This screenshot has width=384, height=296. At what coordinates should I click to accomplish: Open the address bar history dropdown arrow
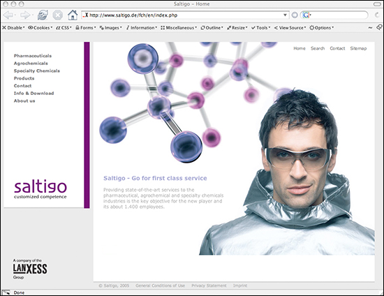point(285,15)
